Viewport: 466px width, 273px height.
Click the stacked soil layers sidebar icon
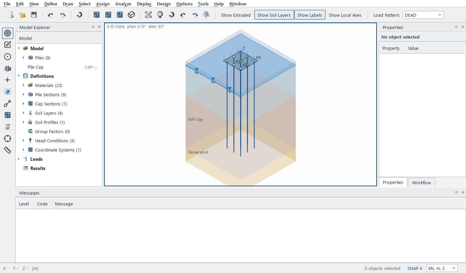(8, 127)
